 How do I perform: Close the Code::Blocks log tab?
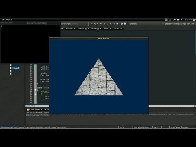point(41,109)
